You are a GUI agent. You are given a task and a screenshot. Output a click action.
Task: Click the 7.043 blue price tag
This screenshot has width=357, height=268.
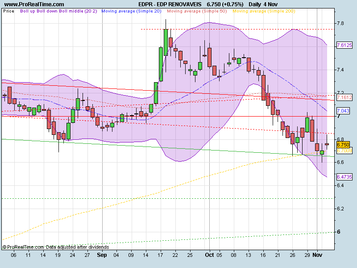click(343, 111)
